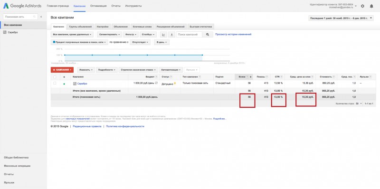This screenshot has width=380, height=189.
Task: Tick the checkbox for the Серебро campaign row
Action: [55, 83]
